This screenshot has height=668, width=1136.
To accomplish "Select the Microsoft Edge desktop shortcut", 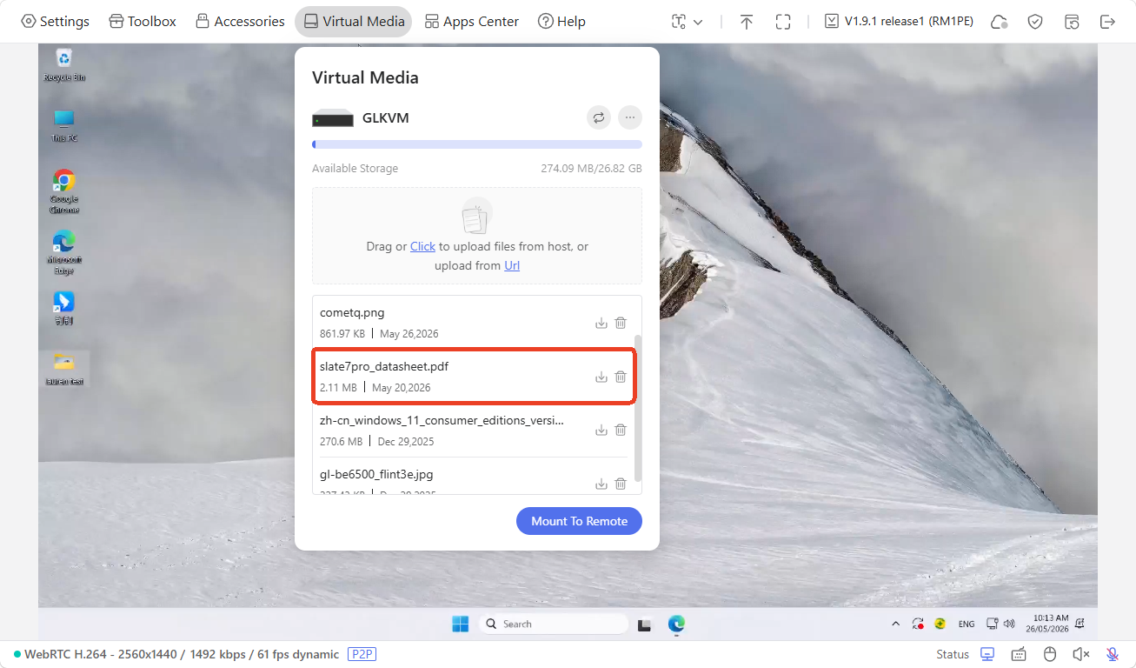I will coord(64,252).
